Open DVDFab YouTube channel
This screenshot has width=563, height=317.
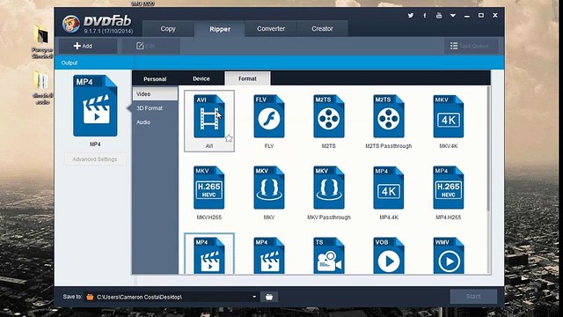439,16
